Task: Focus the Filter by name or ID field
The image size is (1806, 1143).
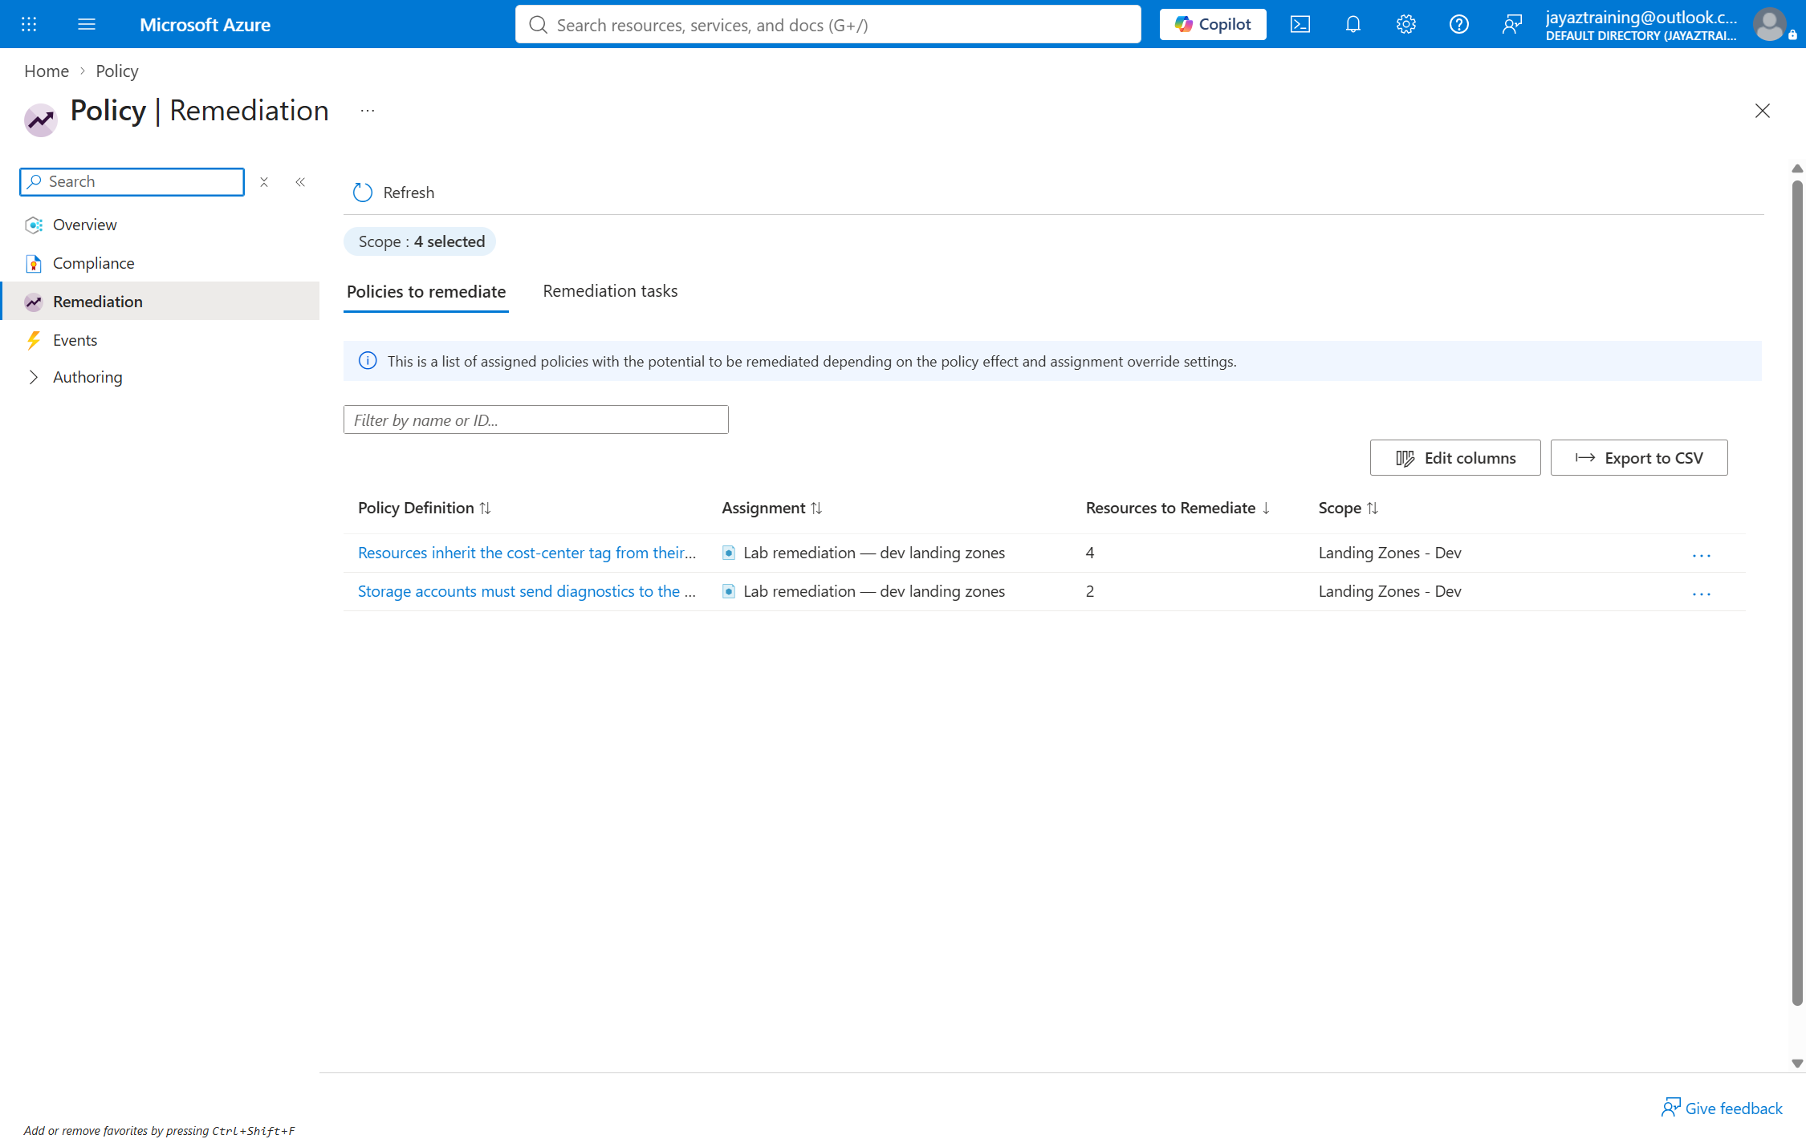Action: pos(536,420)
